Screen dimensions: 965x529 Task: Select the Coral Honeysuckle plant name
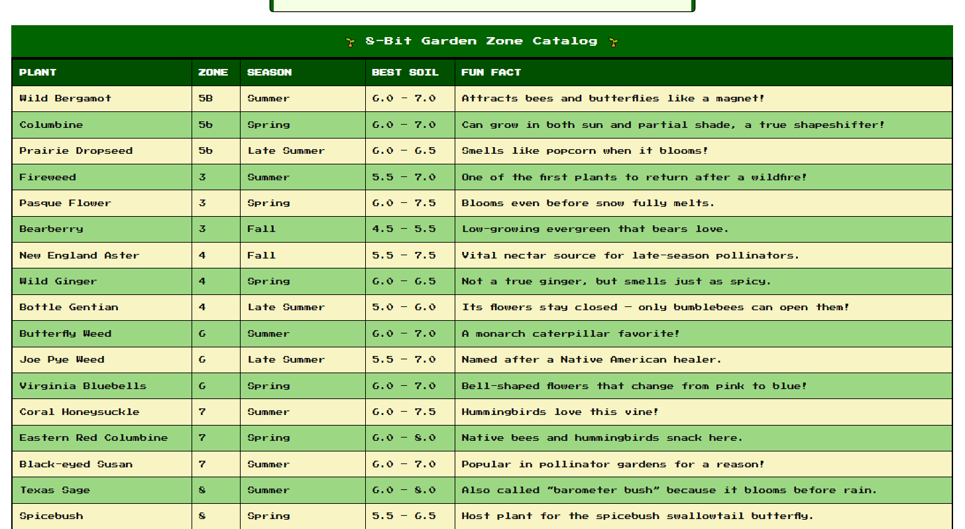click(79, 412)
